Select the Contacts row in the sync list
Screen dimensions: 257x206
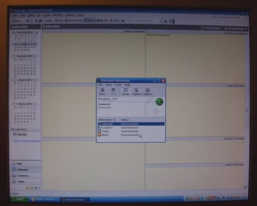(108, 128)
